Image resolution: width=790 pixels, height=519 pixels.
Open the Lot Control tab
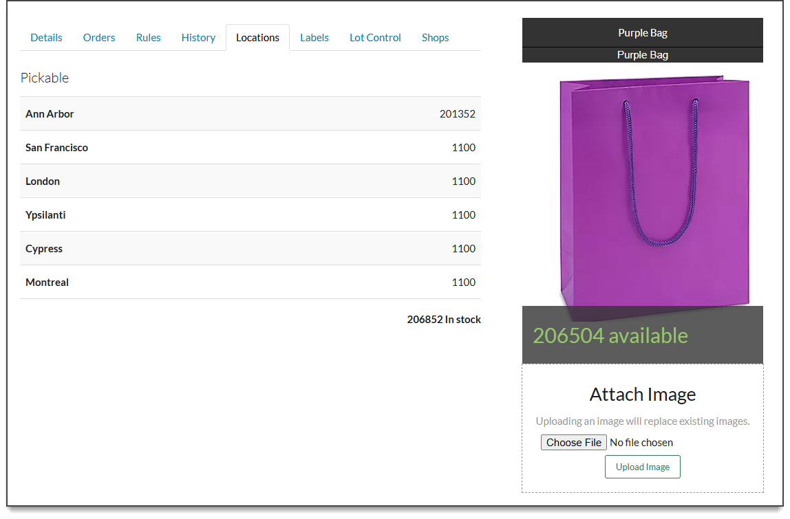[375, 38]
